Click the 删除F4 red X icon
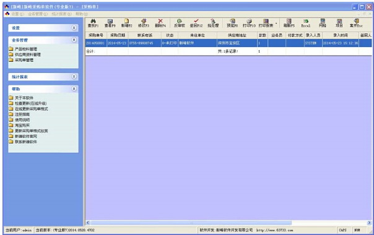This screenshot has height=235, width=374. point(160,23)
